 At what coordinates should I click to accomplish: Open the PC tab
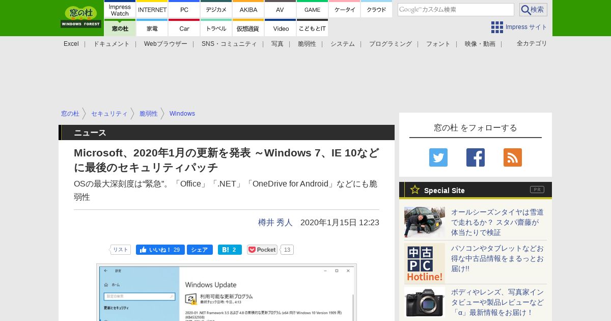tap(184, 10)
